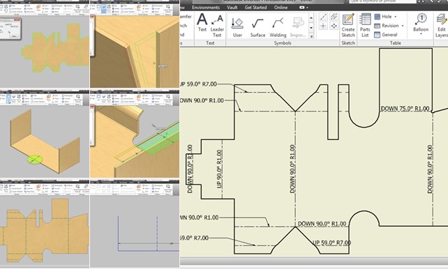Start Create Sketch tool
This screenshot has width=448, height=269.
[348, 25]
